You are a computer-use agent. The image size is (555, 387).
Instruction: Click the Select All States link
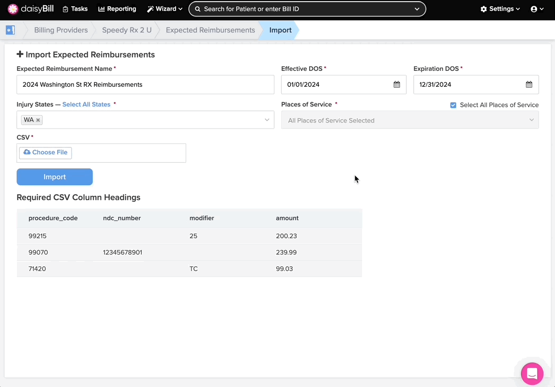coord(86,105)
